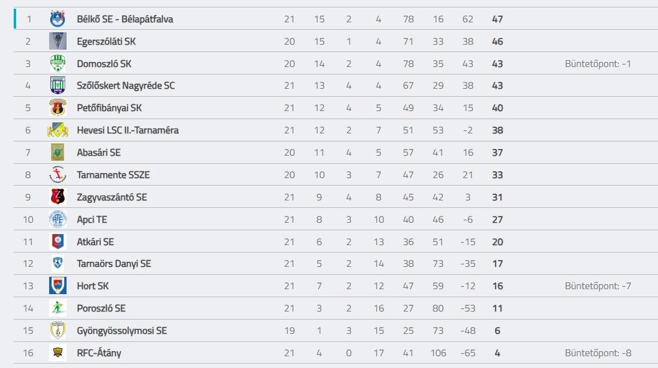Open the Atkári SE team link
Viewport: 658px width, 368px height.
(95, 241)
